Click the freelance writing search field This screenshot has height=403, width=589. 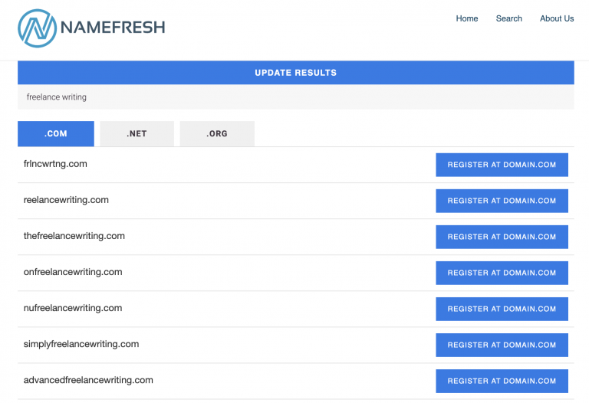click(295, 97)
